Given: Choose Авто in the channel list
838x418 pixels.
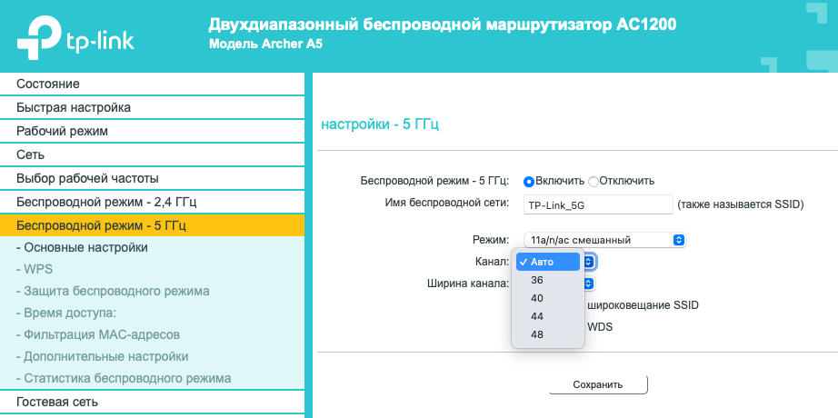Looking at the screenshot, I should tap(548, 262).
